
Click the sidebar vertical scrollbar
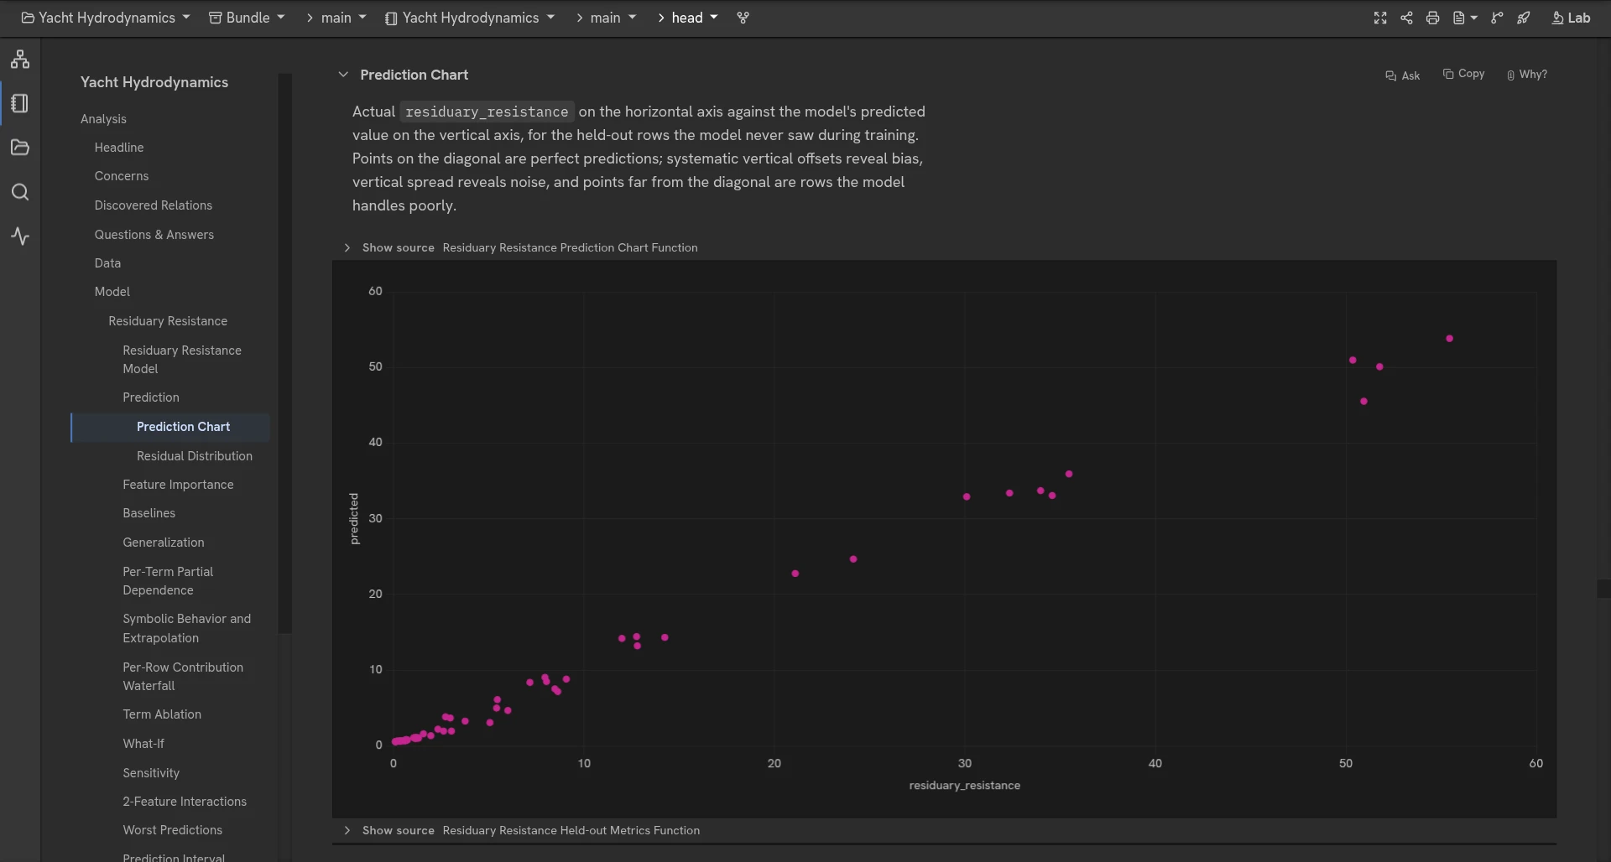[x=285, y=352]
